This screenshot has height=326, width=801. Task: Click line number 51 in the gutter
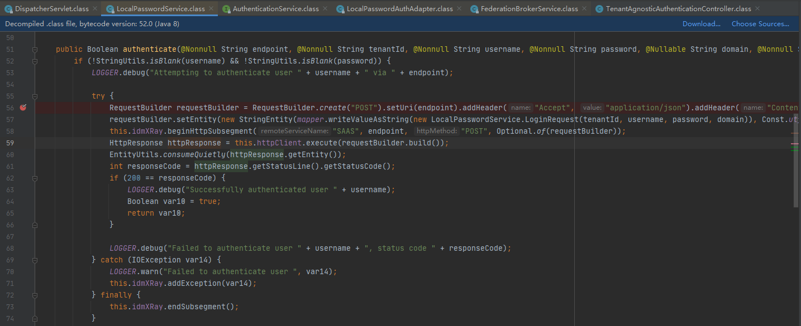[x=10, y=49]
